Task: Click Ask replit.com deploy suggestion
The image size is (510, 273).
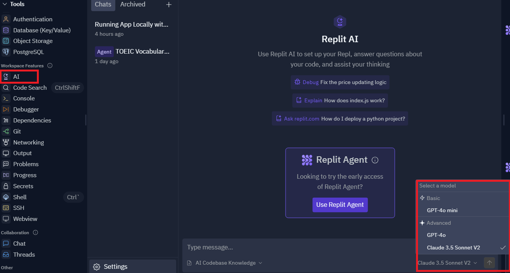Action: click(x=340, y=119)
